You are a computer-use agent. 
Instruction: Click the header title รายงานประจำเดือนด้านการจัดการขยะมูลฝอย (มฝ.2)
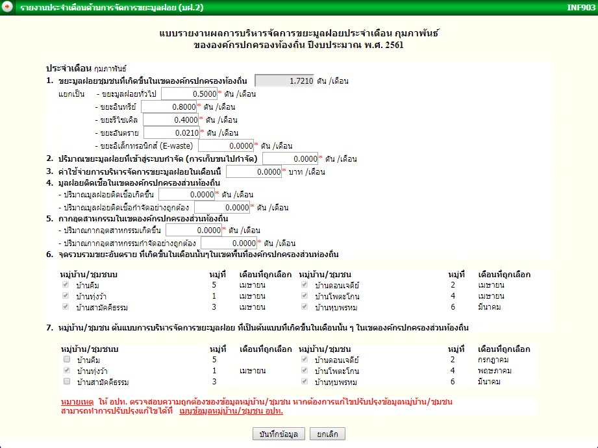[x=112, y=8]
